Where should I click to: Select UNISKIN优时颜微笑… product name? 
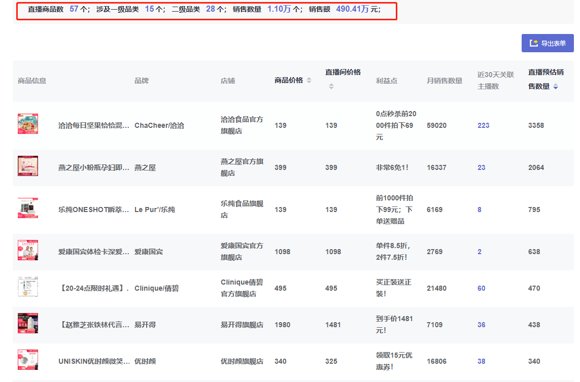[93, 361]
